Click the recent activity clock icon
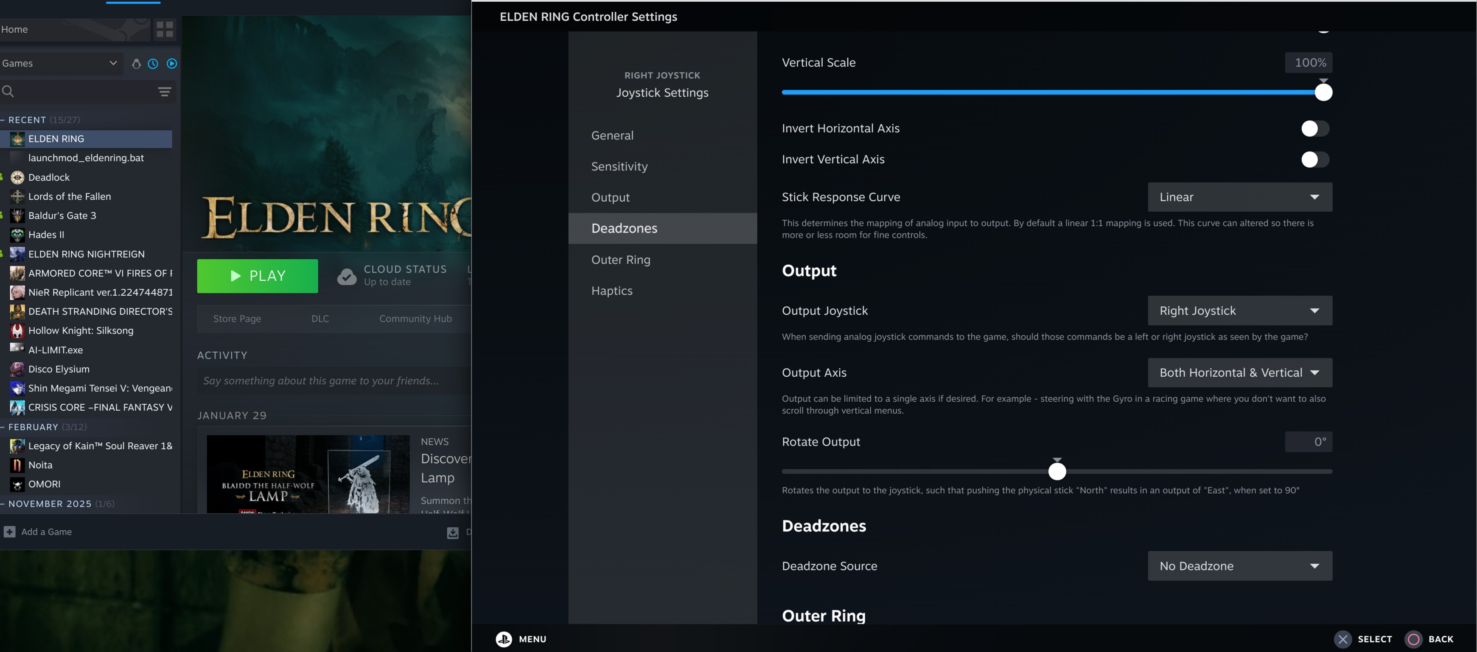This screenshot has width=1477, height=652. tap(153, 64)
